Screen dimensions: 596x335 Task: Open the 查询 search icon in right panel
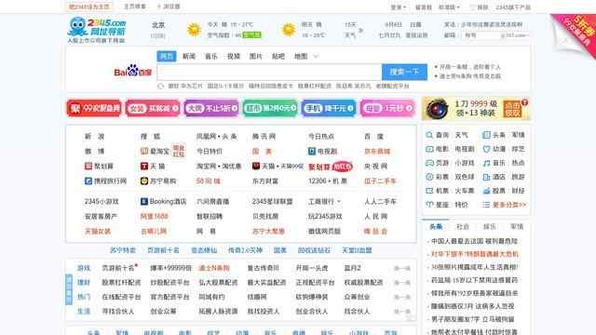tap(429, 135)
